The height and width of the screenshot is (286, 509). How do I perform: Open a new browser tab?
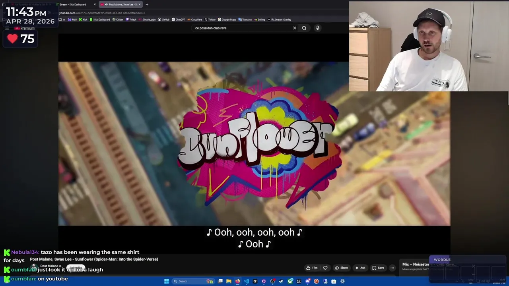tap(147, 4)
